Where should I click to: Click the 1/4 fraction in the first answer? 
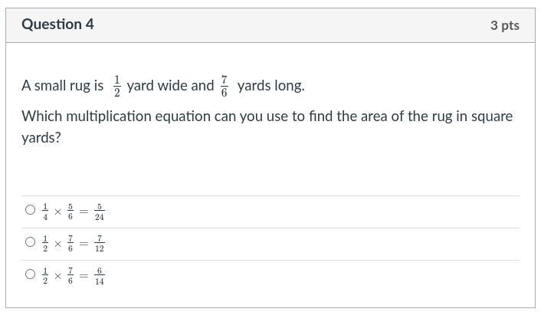(45, 211)
